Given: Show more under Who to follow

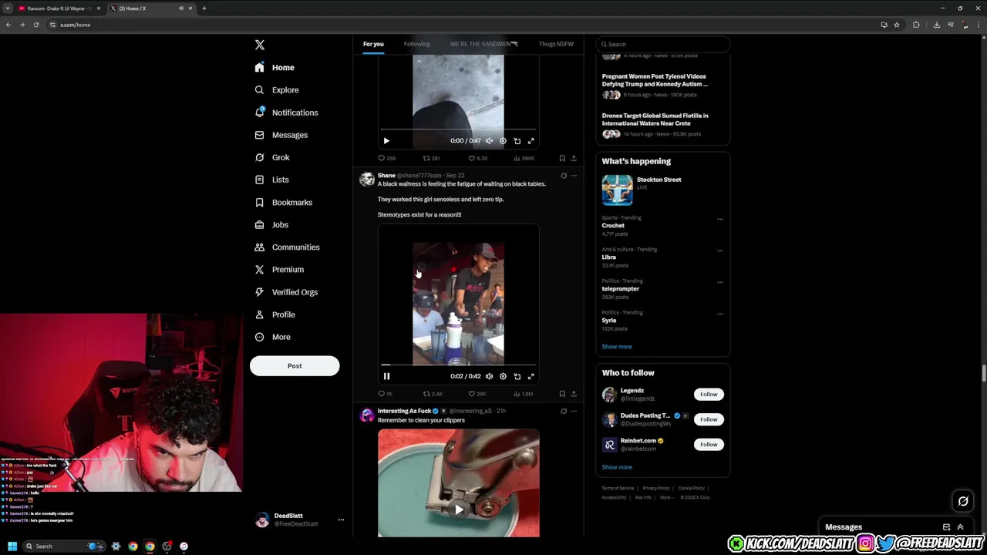Looking at the screenshot, I should [x=617, y=467].
